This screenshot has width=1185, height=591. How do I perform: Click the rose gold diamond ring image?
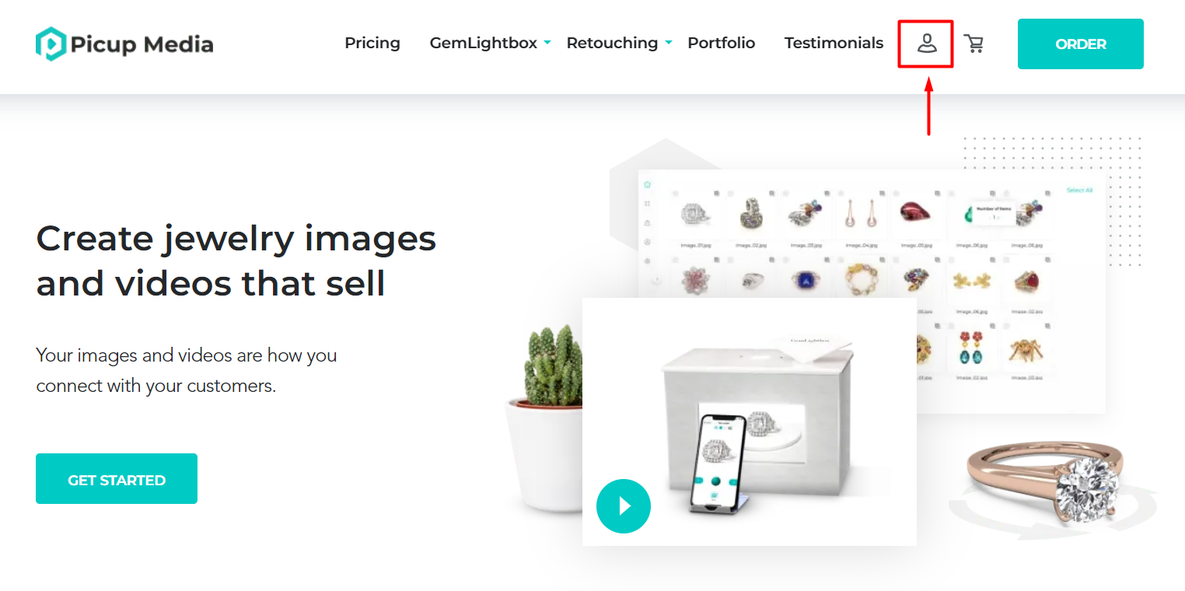pos(1050,486)
